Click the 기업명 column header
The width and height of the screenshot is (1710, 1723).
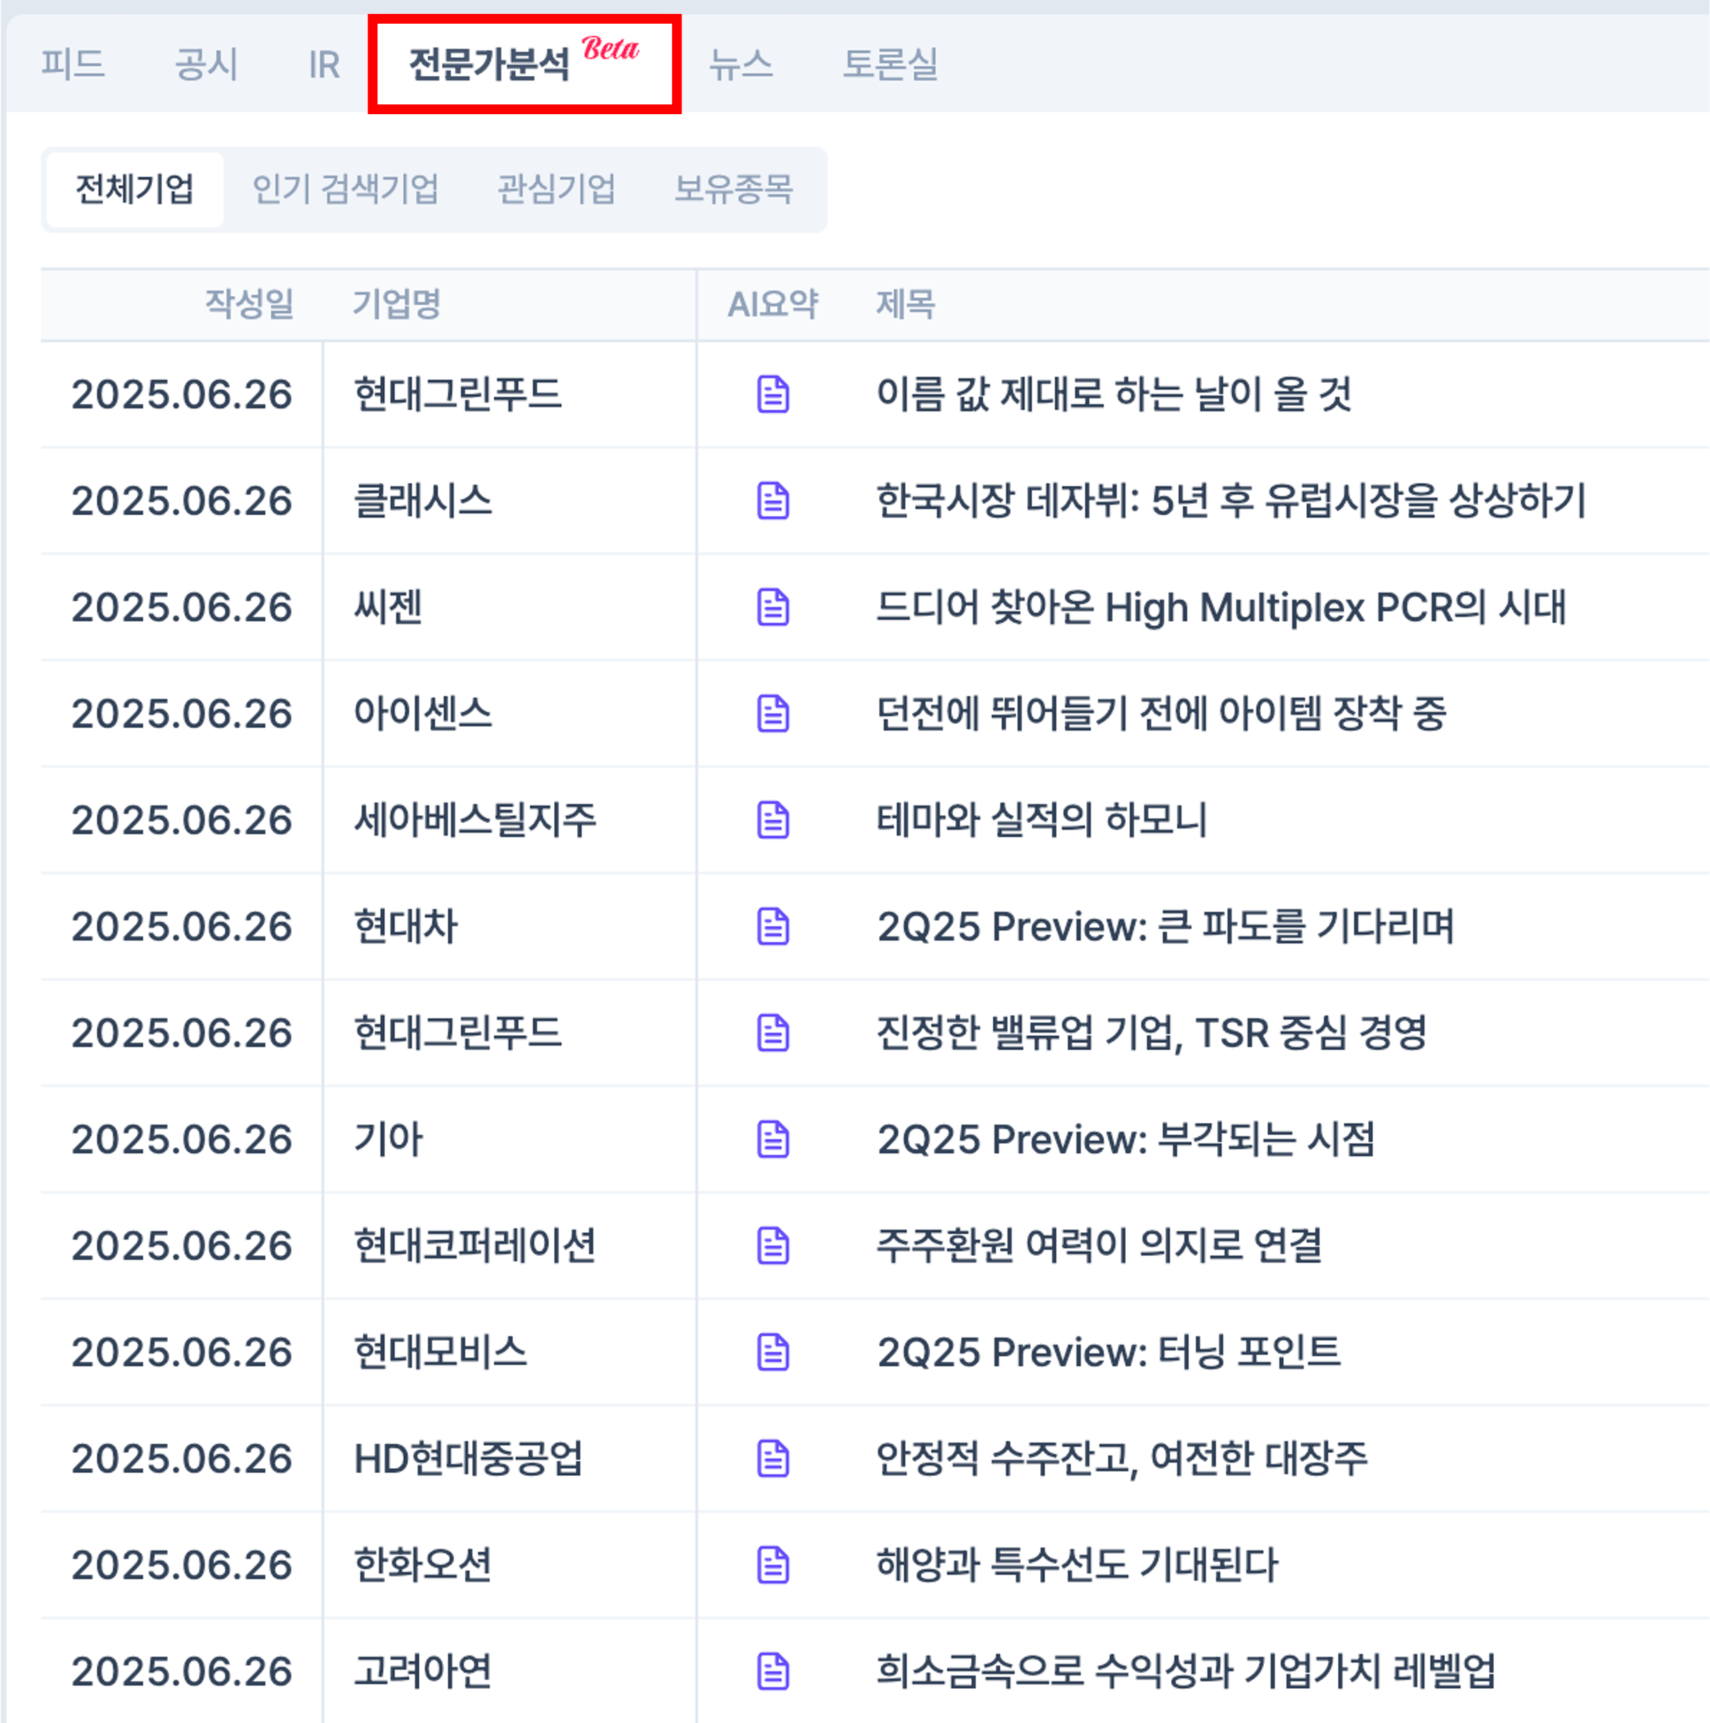pyautogui.click(x=397, y=304)
